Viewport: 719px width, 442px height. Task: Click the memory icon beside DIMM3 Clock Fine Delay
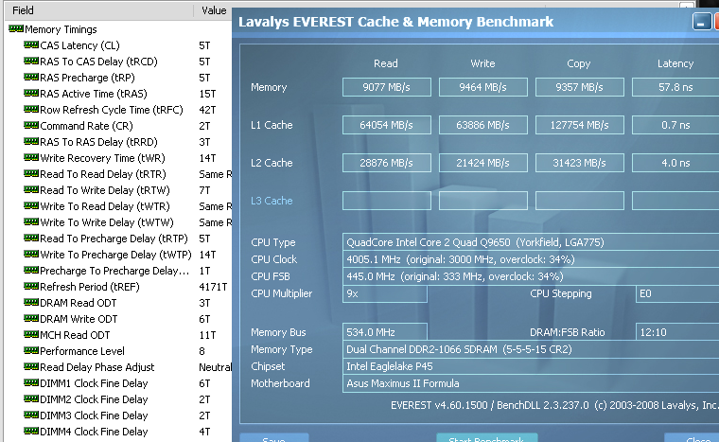[x=31, y=415]
